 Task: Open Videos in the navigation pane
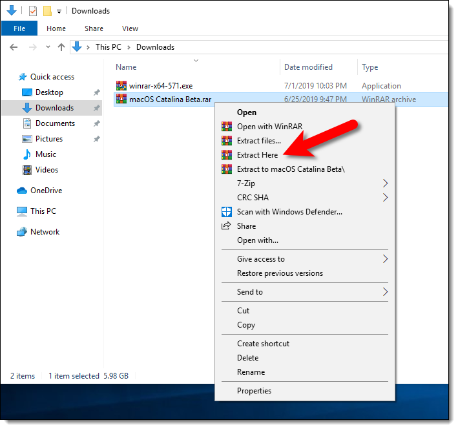coord(47,170)
